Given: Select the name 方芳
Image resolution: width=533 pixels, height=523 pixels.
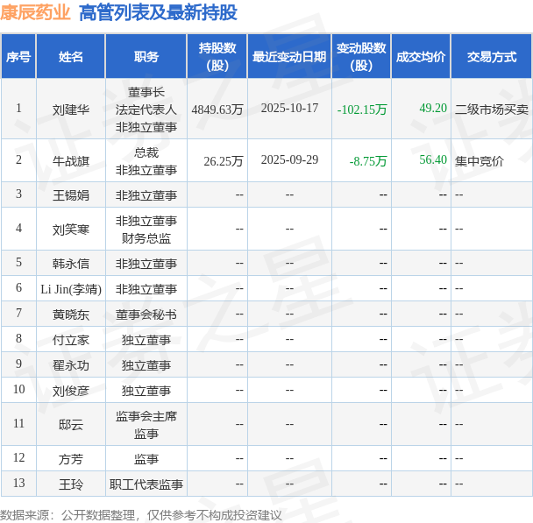Looking at the screenshot, I should click(x=71, y=459).
